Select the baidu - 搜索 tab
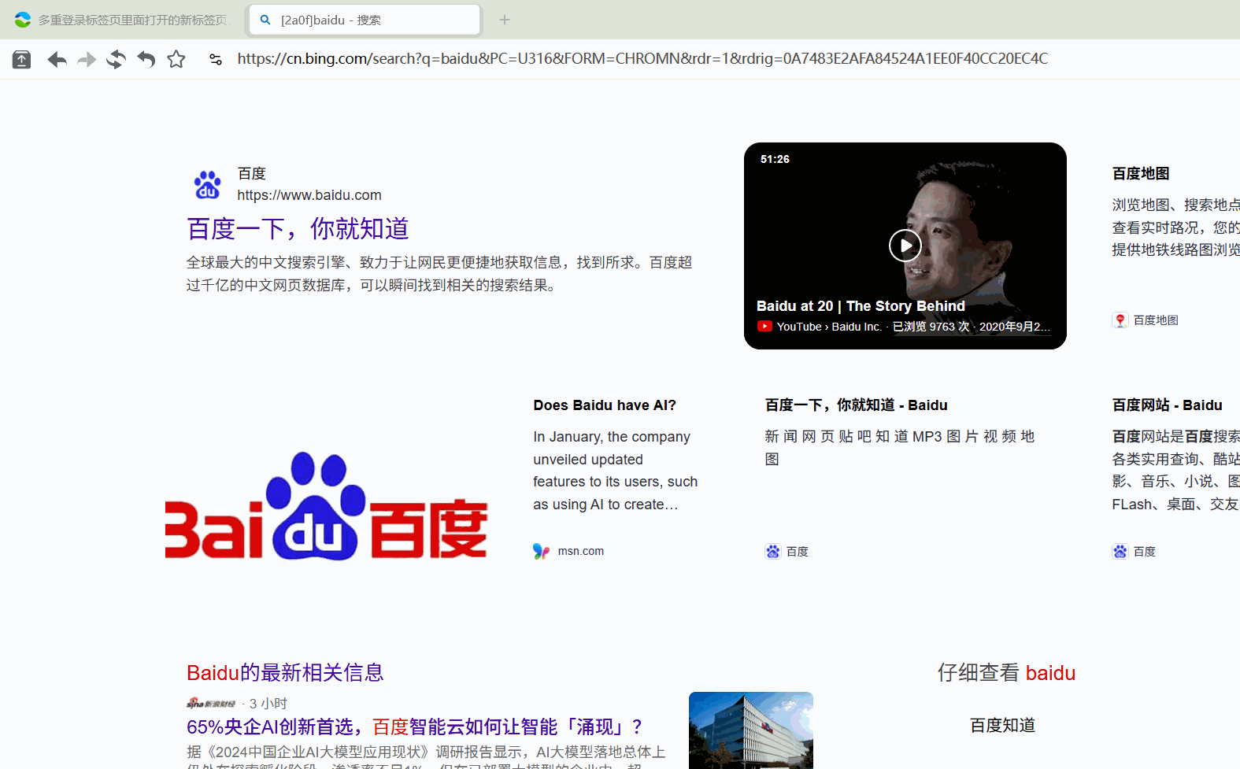This screenshot has height=769, width=1240. pyautogui.click(x=365, y=20)
